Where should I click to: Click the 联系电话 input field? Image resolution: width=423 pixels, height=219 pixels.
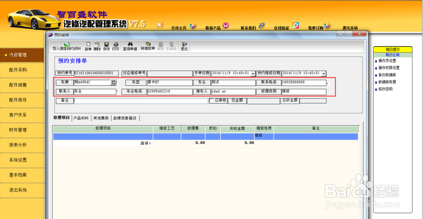(304, 82)
